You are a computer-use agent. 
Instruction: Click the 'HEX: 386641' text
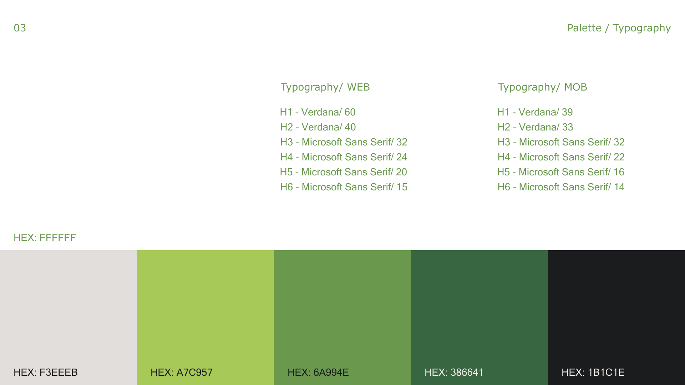point(454,372)
